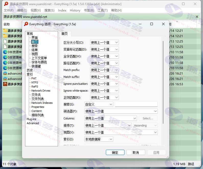Click the Everything icon in options dialog title
This screenshot has width=203, height=169.
coord(26,24)
